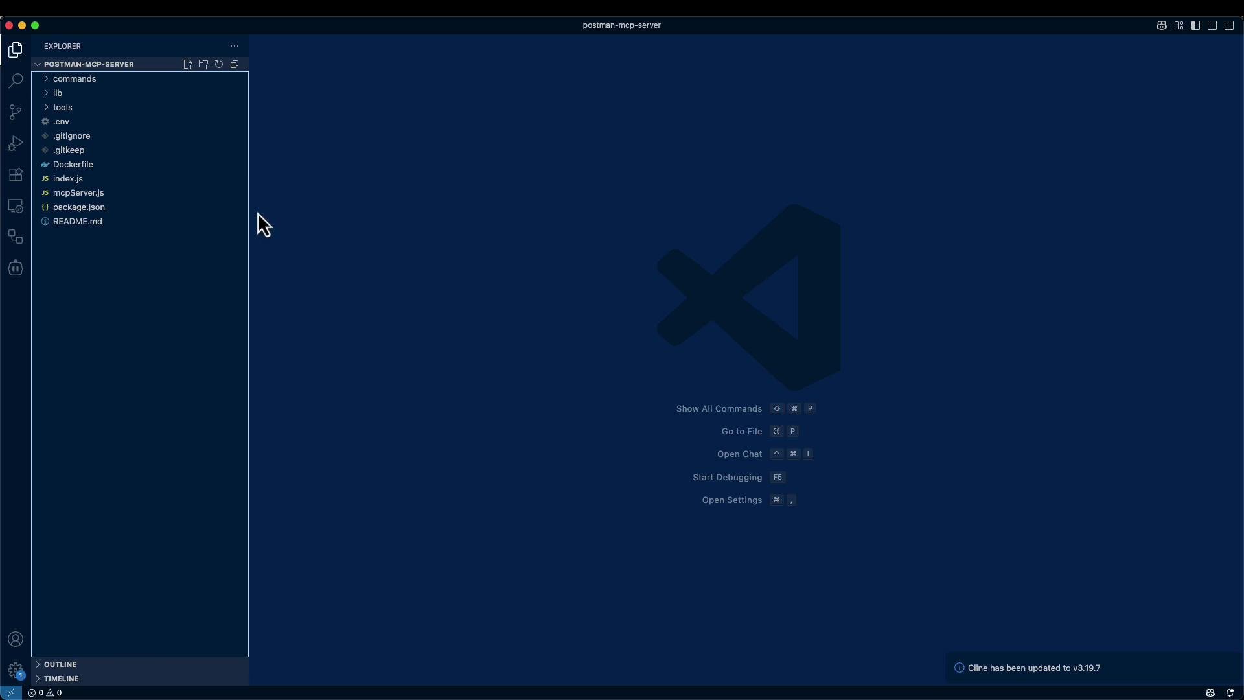Collapse all folders in Explorer
The image size is (1244, 700).
pos(235,64)
